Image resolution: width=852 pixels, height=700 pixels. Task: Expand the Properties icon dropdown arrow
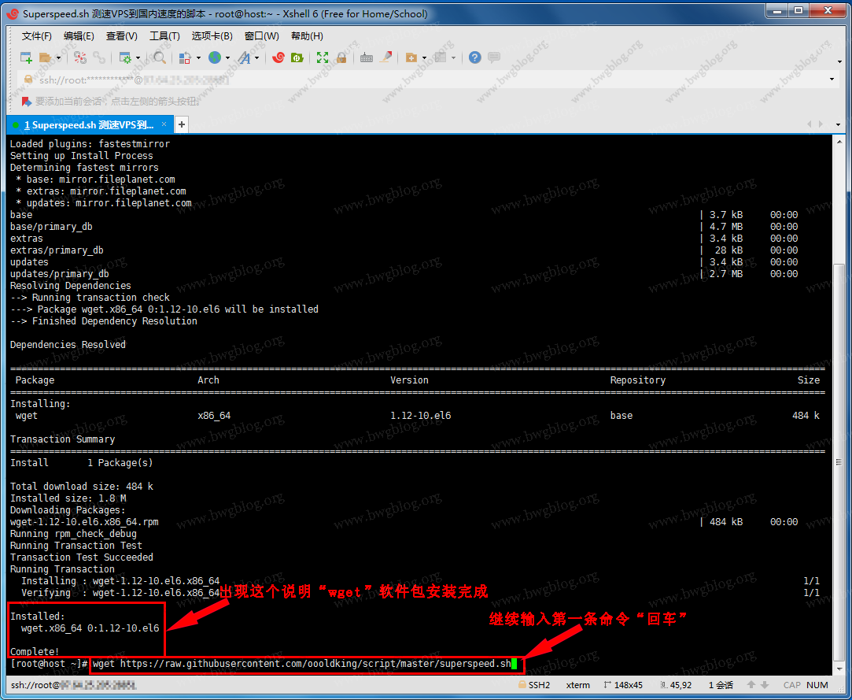(x=138, y=58)
